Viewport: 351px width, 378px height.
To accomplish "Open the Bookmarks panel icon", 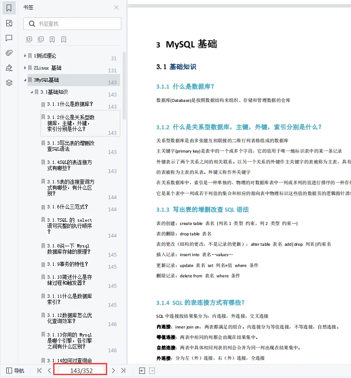I will click(9, 7).
